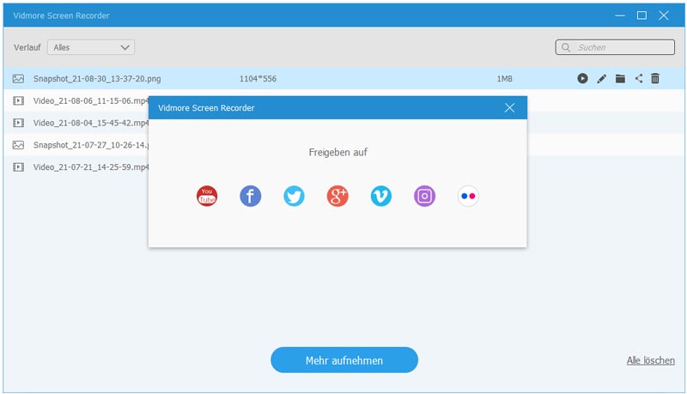Click the Flickr share icon
Screen dimensions: 687x394
[468, 197]
